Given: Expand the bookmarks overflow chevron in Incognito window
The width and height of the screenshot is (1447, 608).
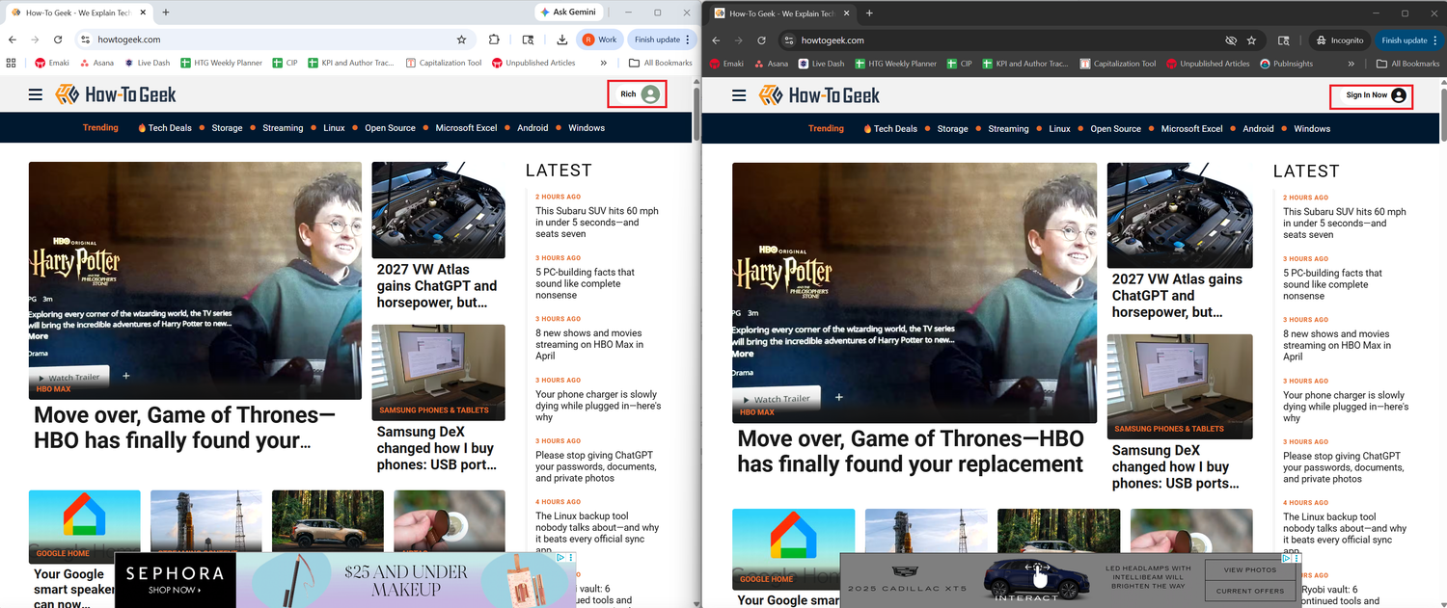Looking at the screenshot, I should tap(1351, 64).
